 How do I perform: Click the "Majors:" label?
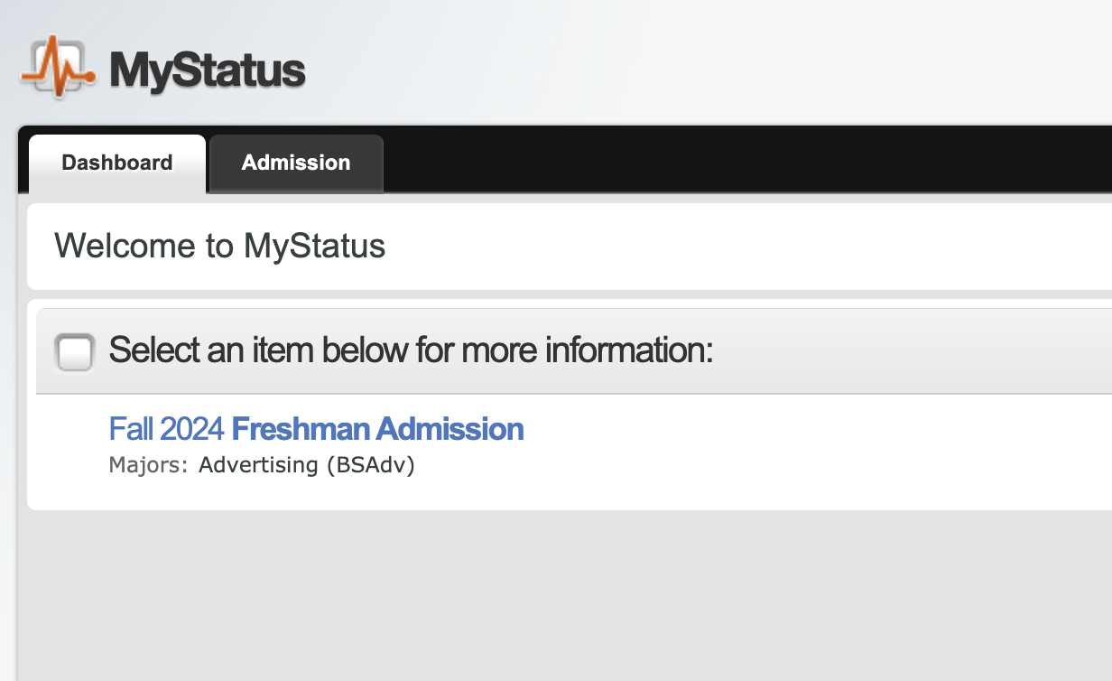[x=148, y=466]
